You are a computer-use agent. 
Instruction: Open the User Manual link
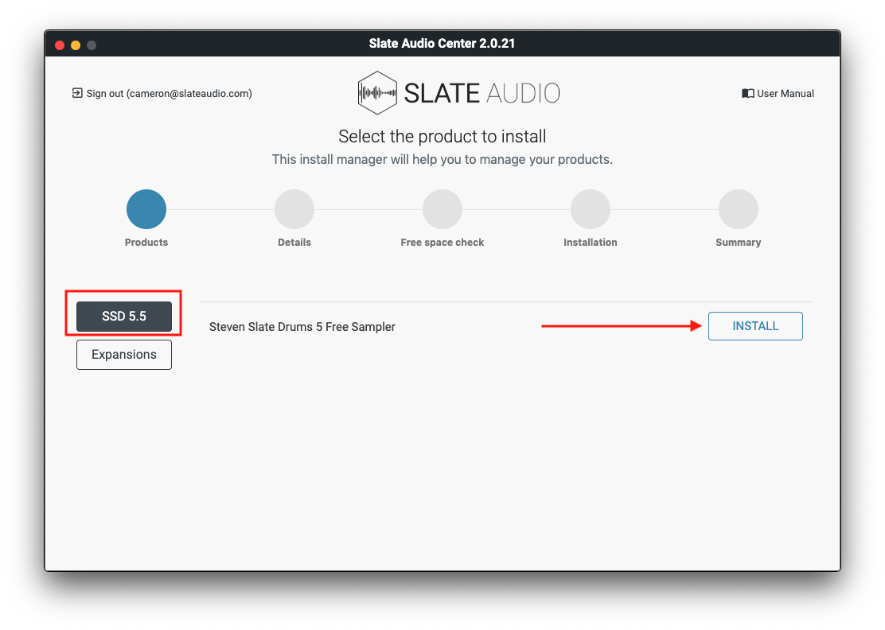785,93
